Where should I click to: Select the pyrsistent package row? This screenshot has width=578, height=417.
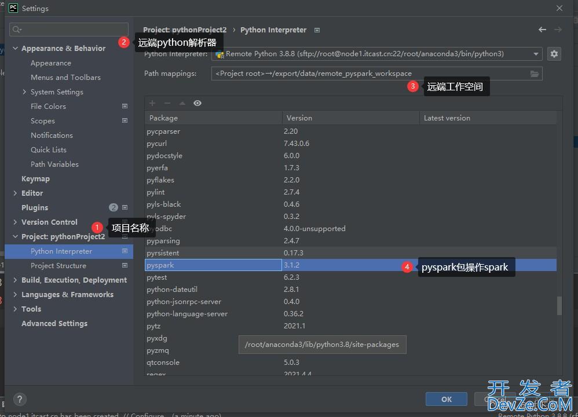350,253
